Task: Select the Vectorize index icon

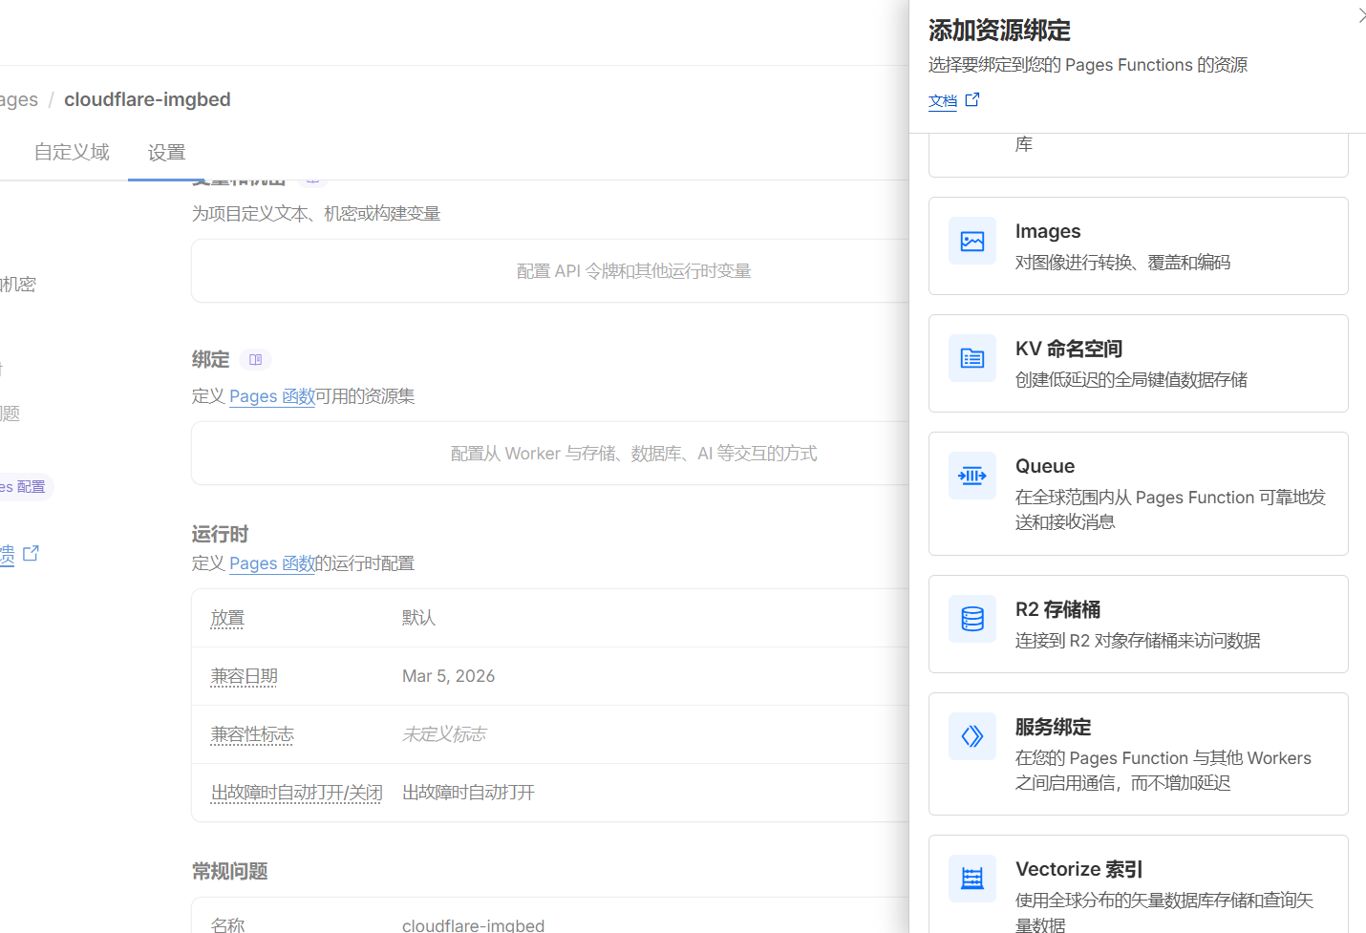Action: coord(971,879)
